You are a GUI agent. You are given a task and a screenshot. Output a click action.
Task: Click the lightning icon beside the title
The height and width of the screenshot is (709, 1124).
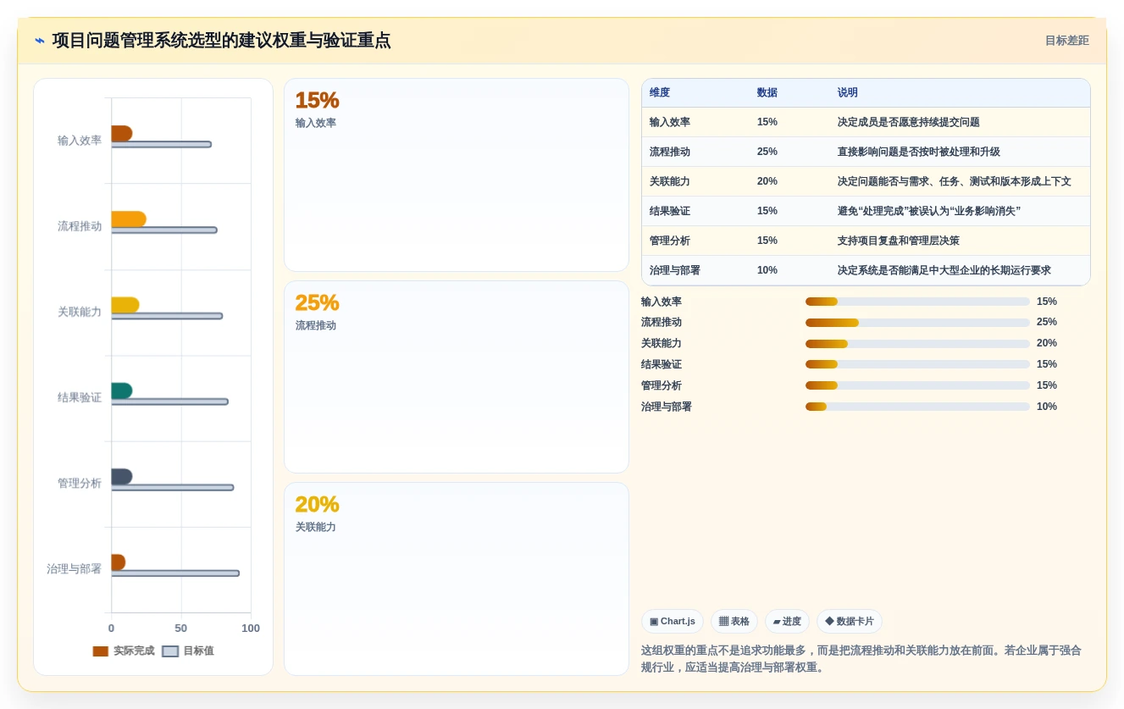[x=40, y=41]
